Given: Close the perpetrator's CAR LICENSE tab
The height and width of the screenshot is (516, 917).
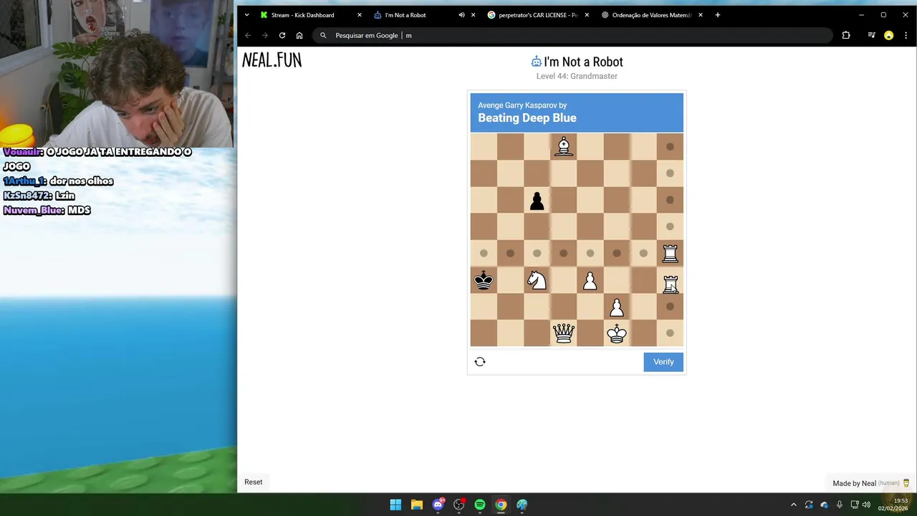Looking at the screenshot, I should [x=587, y=15].
